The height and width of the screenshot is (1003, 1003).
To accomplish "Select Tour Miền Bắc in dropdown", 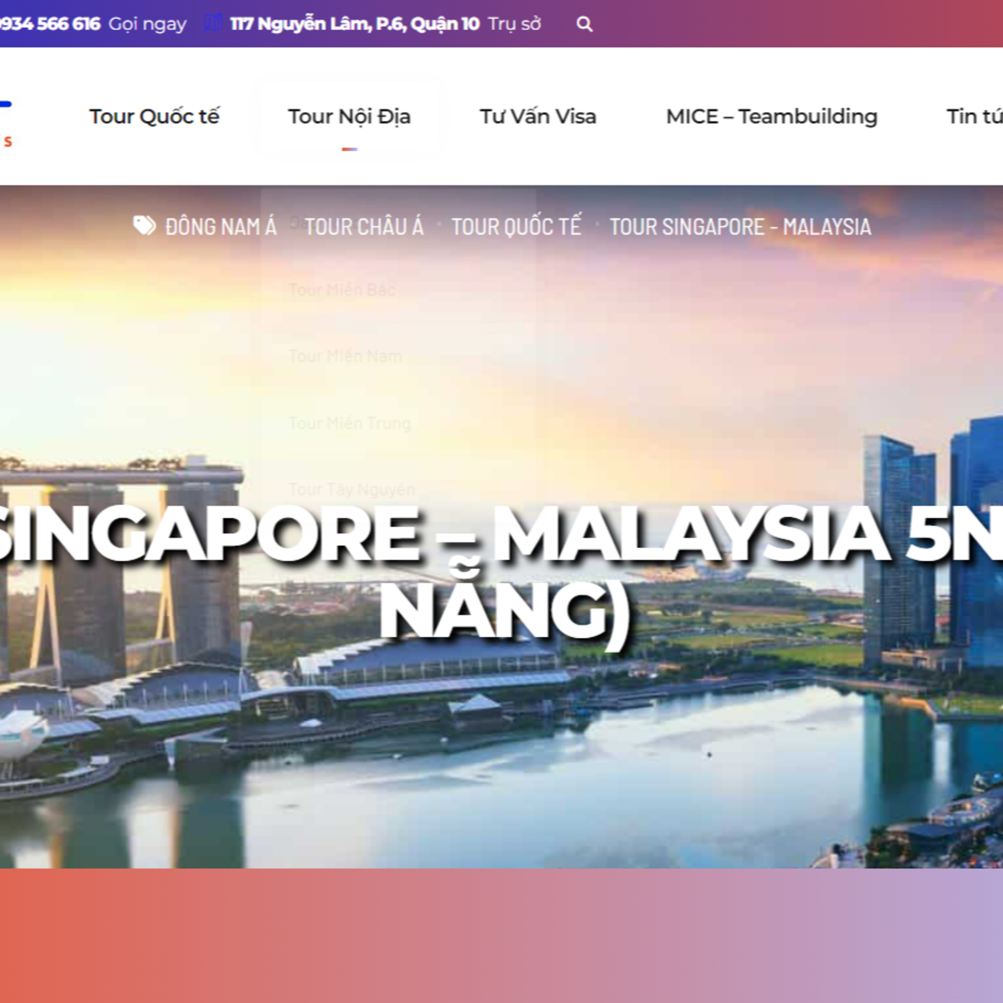I will pos(342,290).
